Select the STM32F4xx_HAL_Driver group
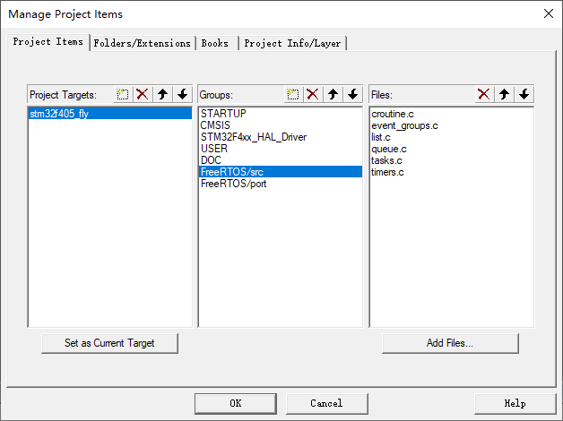563x421 pixels. coord(281,137)
